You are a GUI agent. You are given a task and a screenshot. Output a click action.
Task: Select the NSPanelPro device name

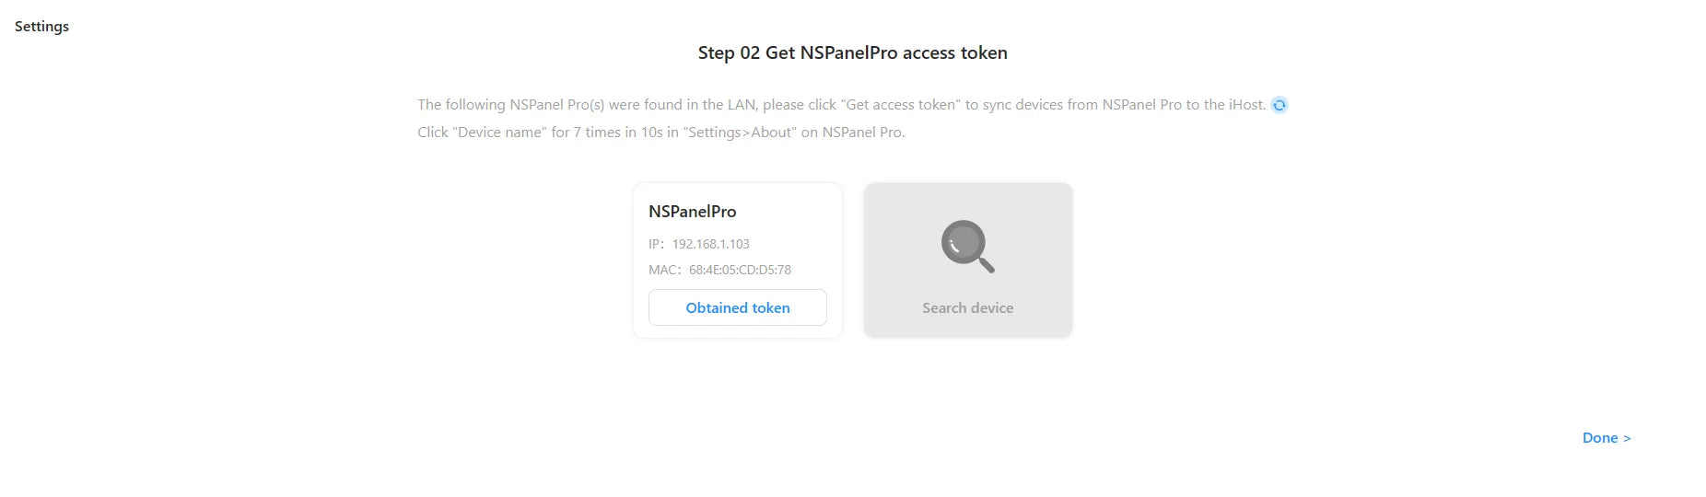(x=693, y=212)
